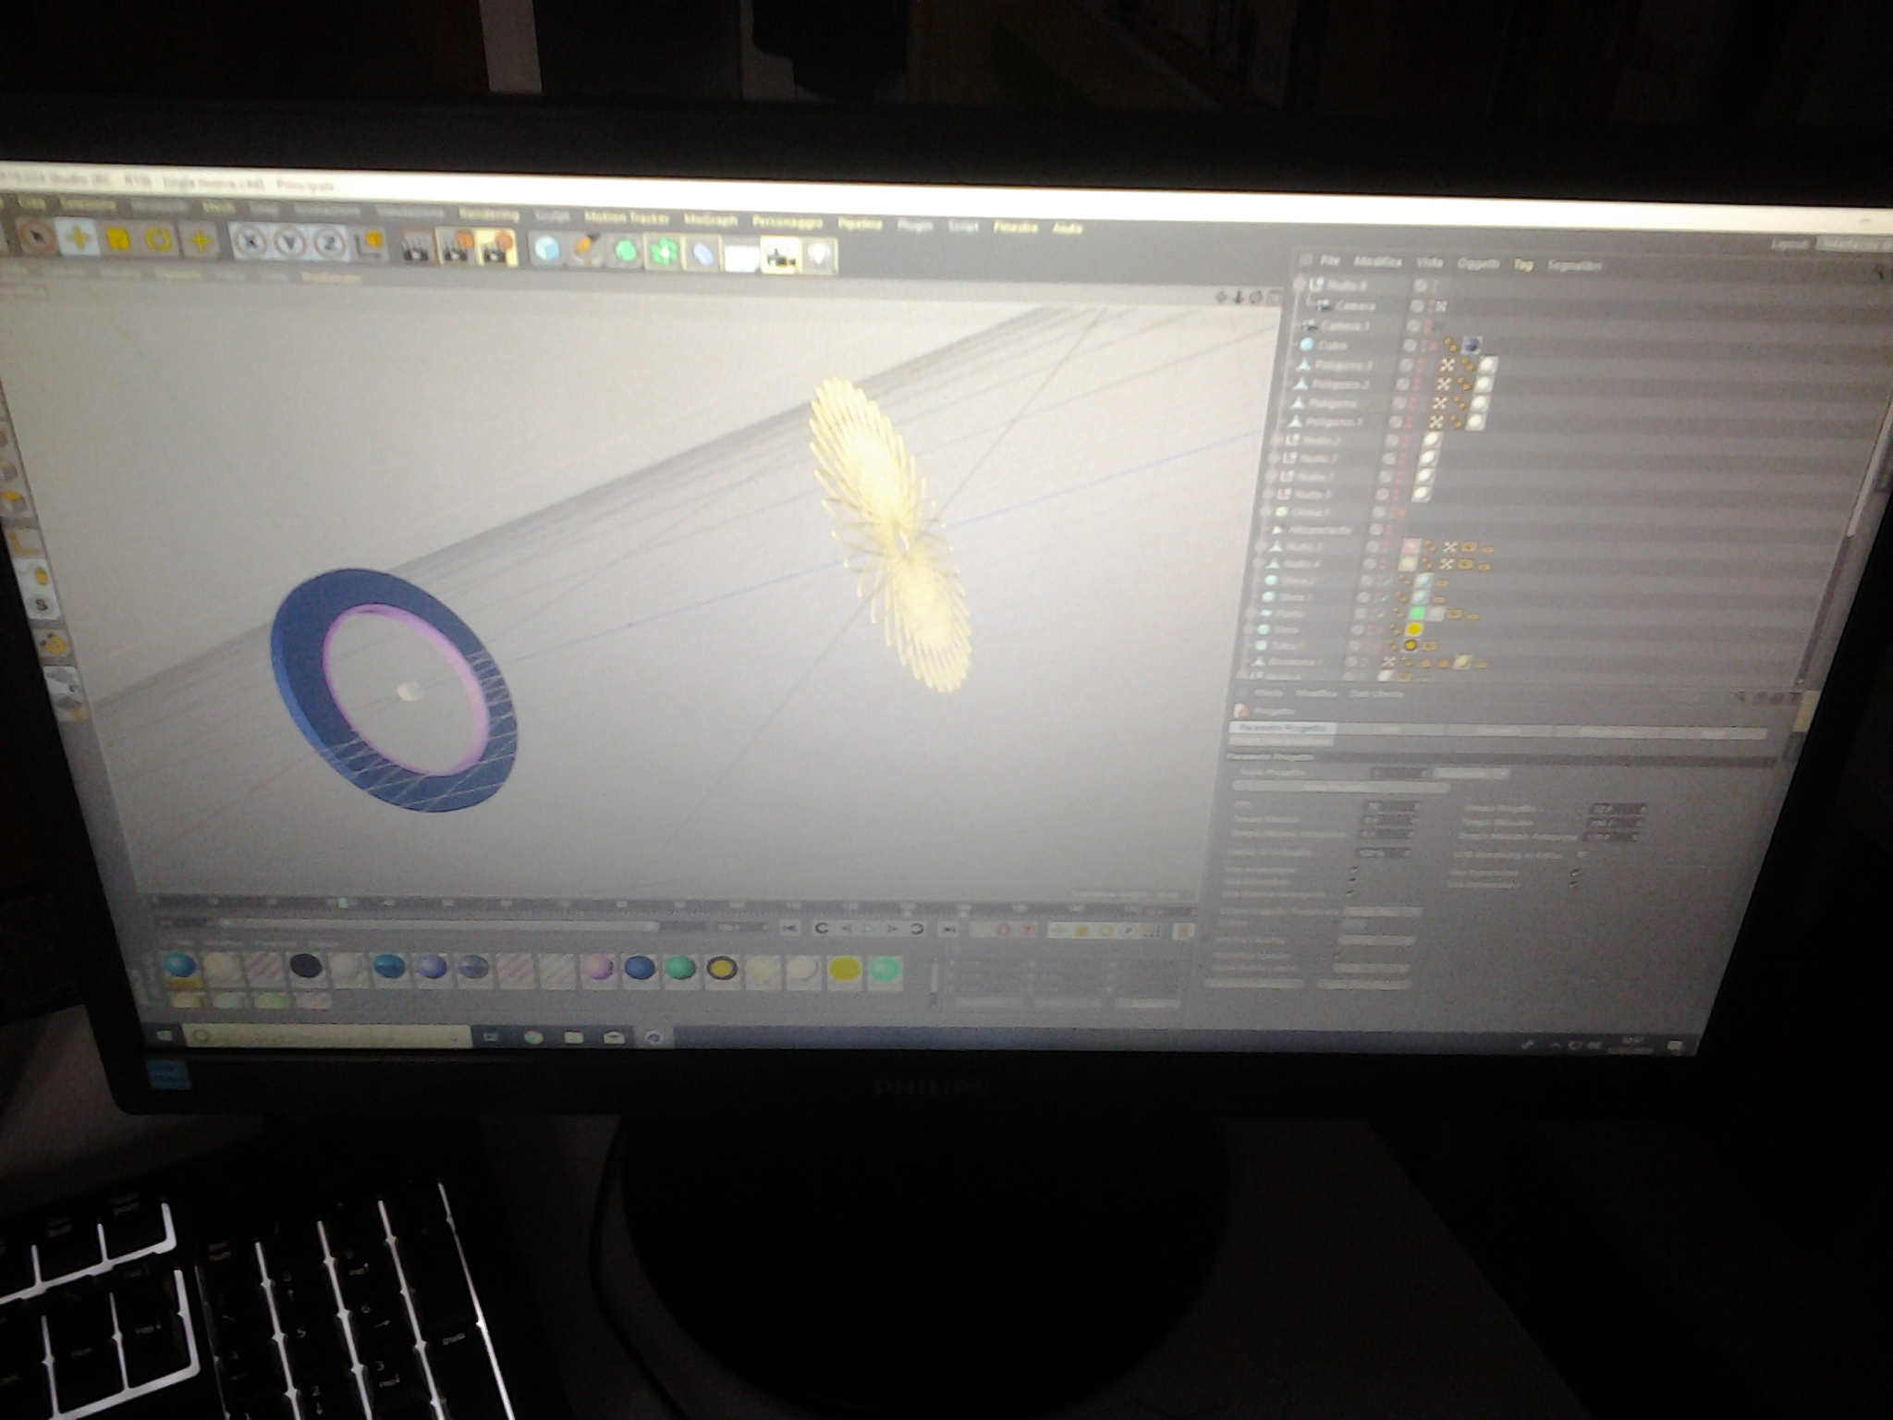Click the green Deformer toolbar icon

[664, 253]
